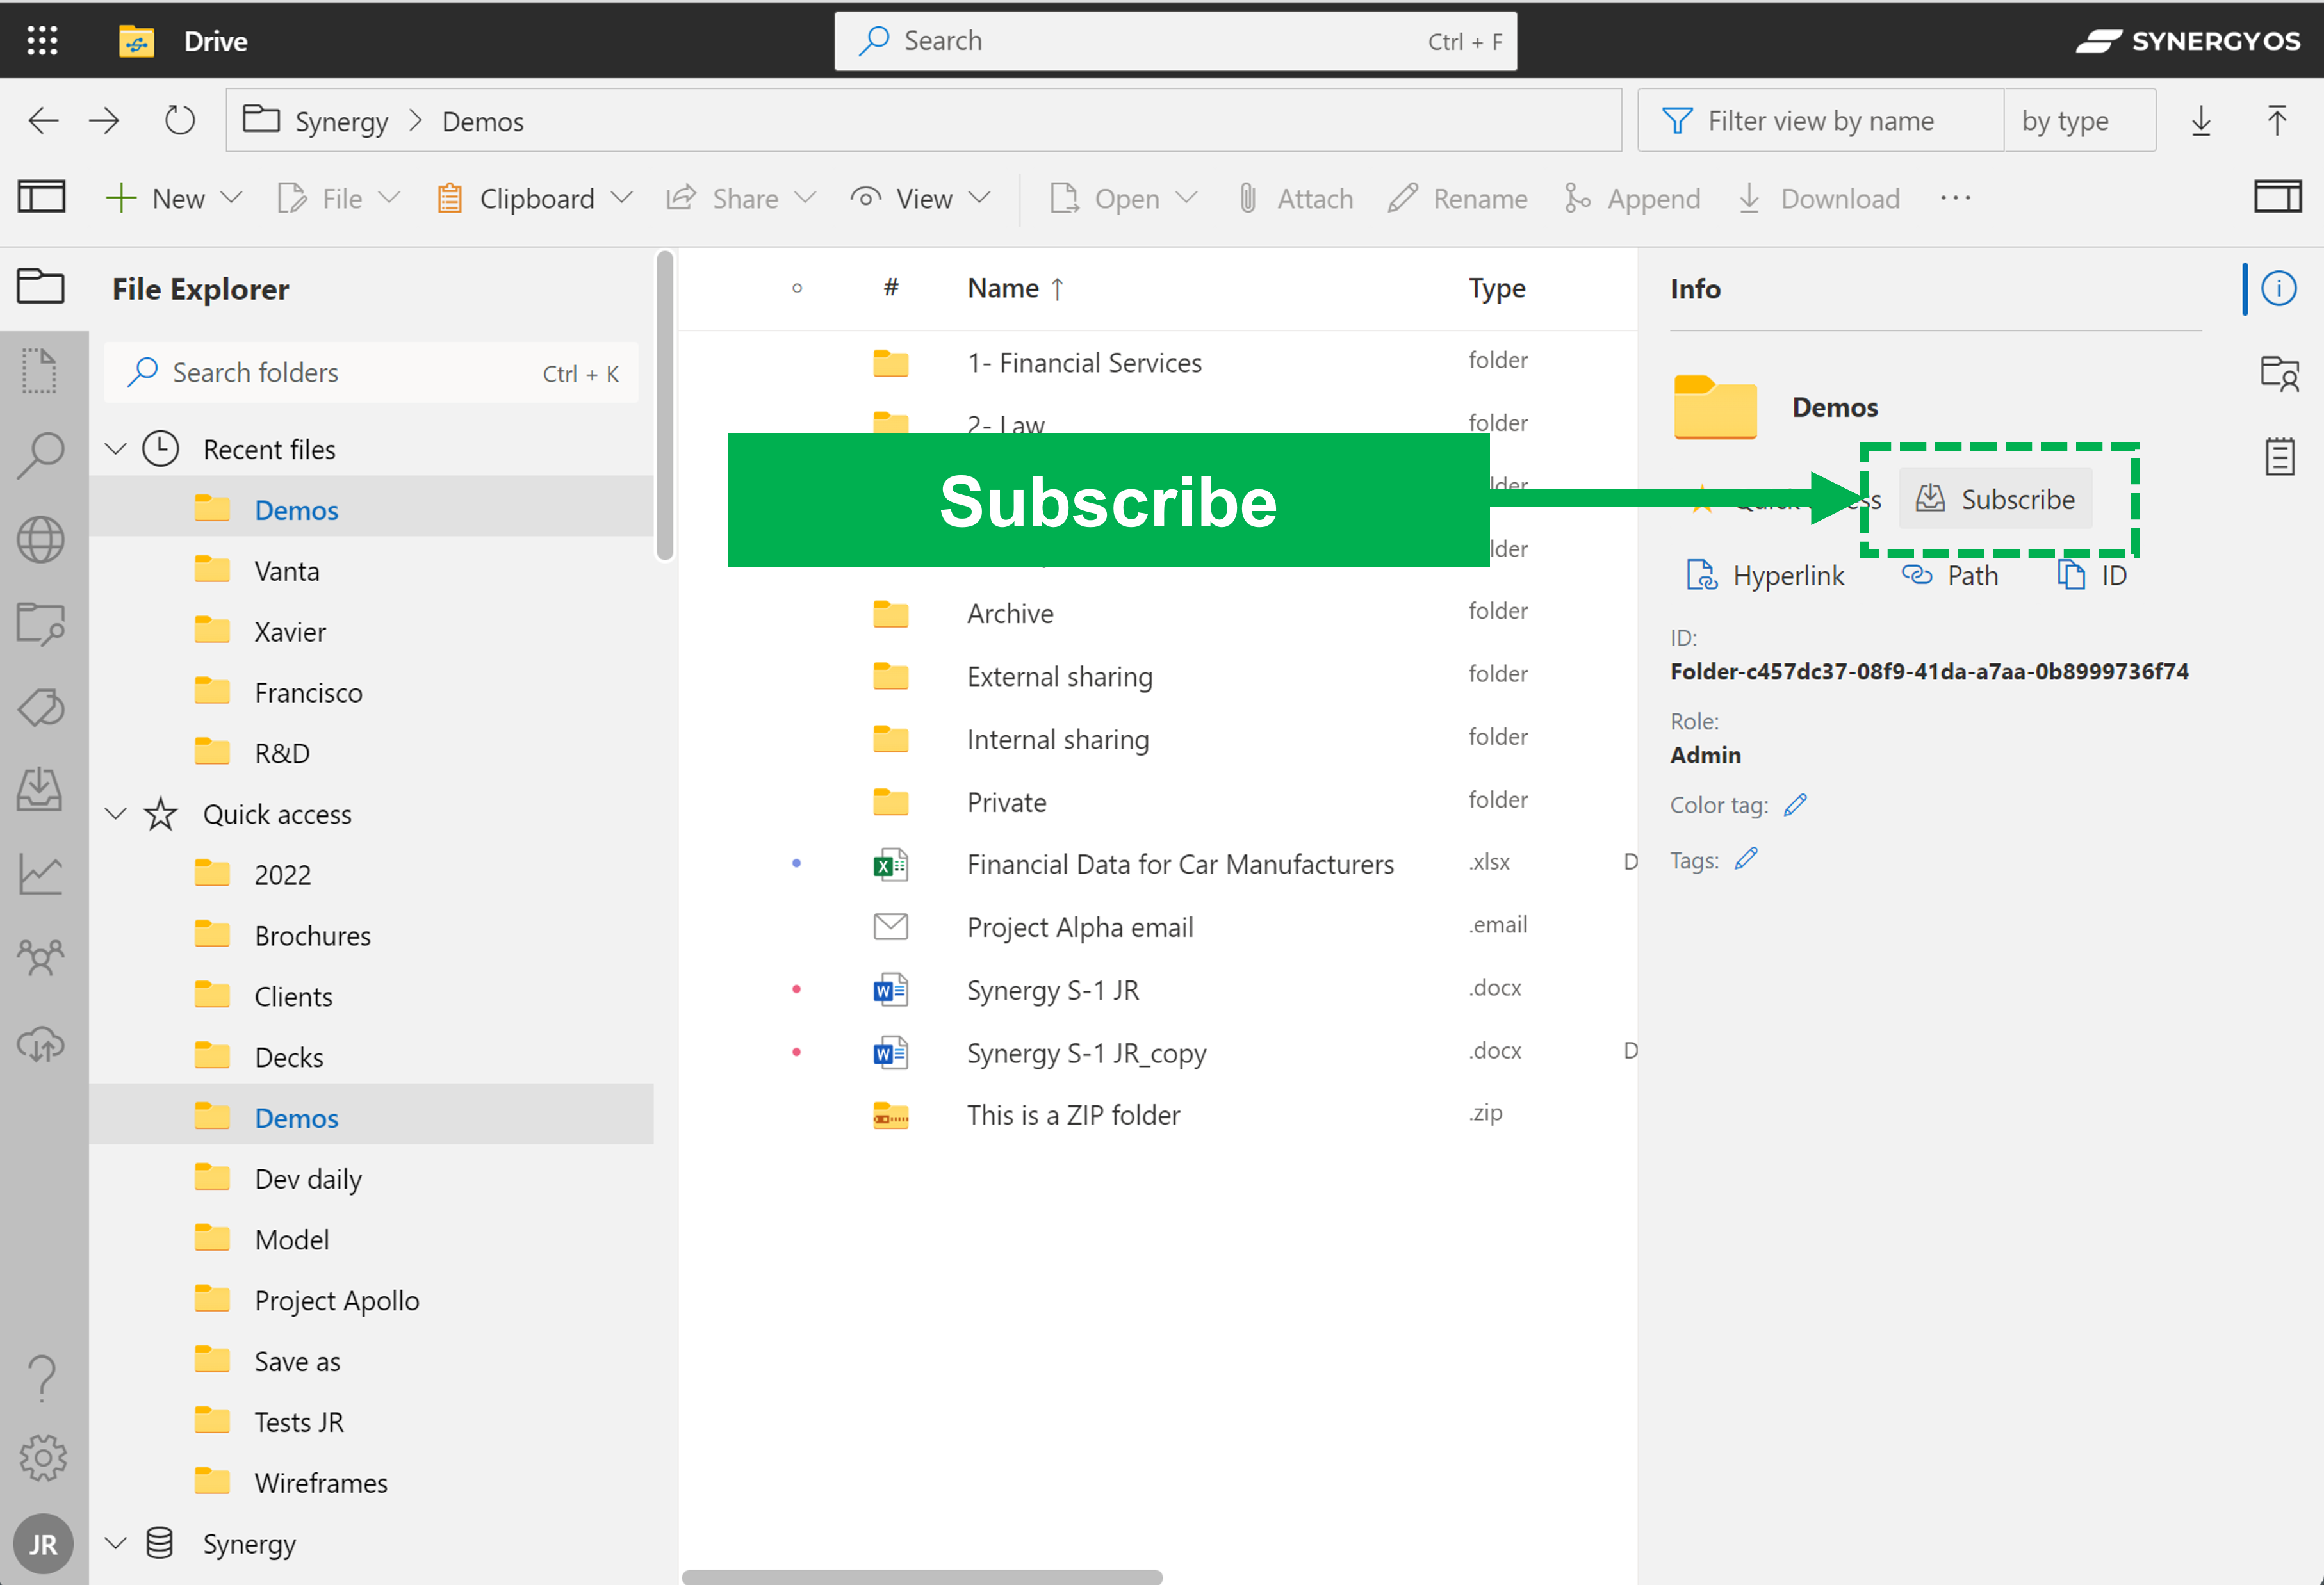Open the View dropdown menu
The height and width of the screenshot is (1585, 2324).
point(921,198)
